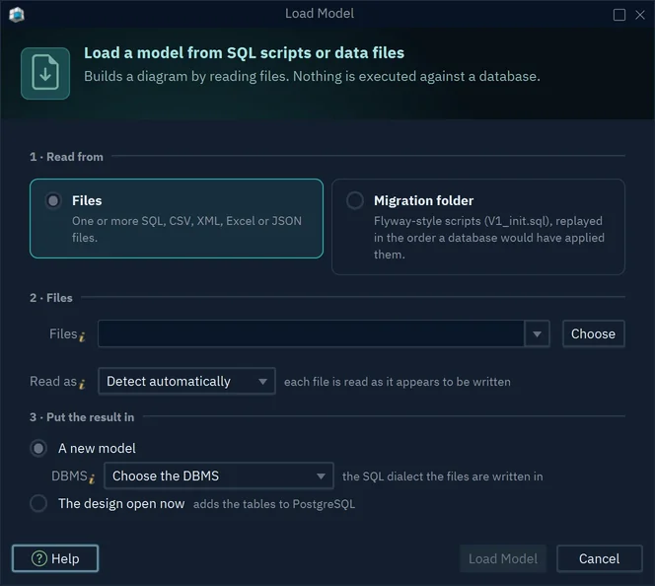The image size is (655, 586).
Task: Close the Load Model dialog window
Action: click(x=640, y=15)
